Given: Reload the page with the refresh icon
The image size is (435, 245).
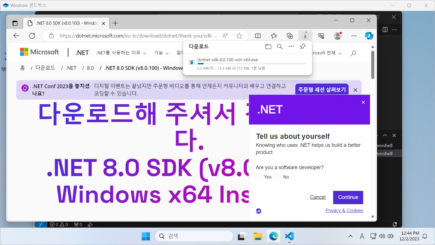Looking at the screenshot, I should point(32,36).
